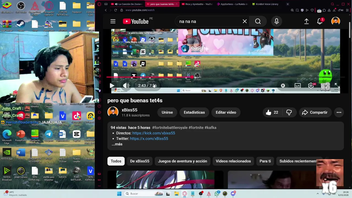Select 'Juegos de aventura y acción' chip

tap(183, 161)
